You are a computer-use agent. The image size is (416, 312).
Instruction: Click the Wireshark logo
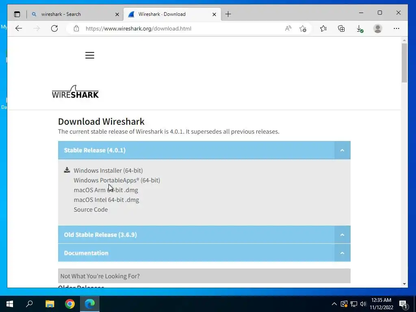(75, 92)
